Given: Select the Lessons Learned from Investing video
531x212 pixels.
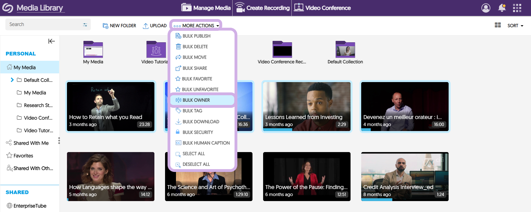Looking at the screenshot, I should 307,106.
